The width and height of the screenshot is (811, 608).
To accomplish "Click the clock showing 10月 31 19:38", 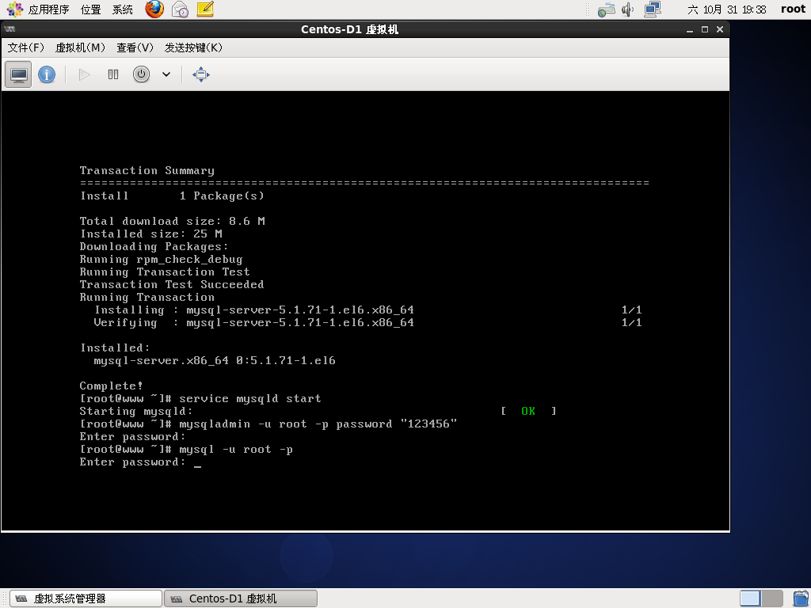I will (x=727, y=9).
